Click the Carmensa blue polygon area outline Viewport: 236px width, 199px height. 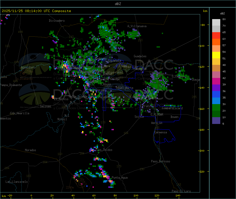click(x=164, y=136)
